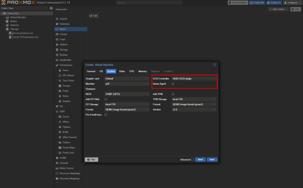Switch to the Disks tab
Image resolution: width=303 pixels, height=188 pixels.
(x=122, y=72)
